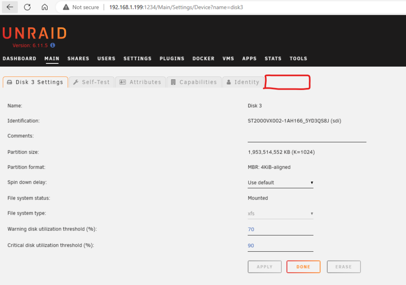Screen dimensions: 406x285
Task: Click the Spin down delay label
Action: coord(27,182)
